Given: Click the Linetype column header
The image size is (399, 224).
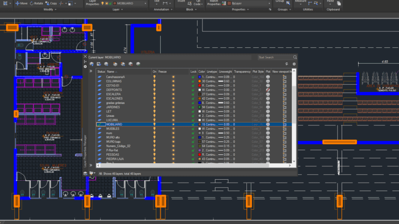Looking at the screenshot, I should (x=211, y=72).
